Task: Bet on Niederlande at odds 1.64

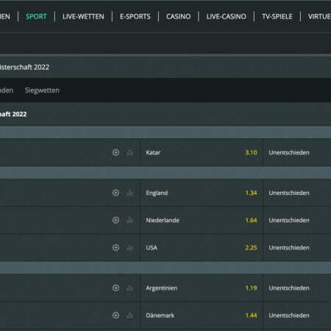Action: (202, 220)
